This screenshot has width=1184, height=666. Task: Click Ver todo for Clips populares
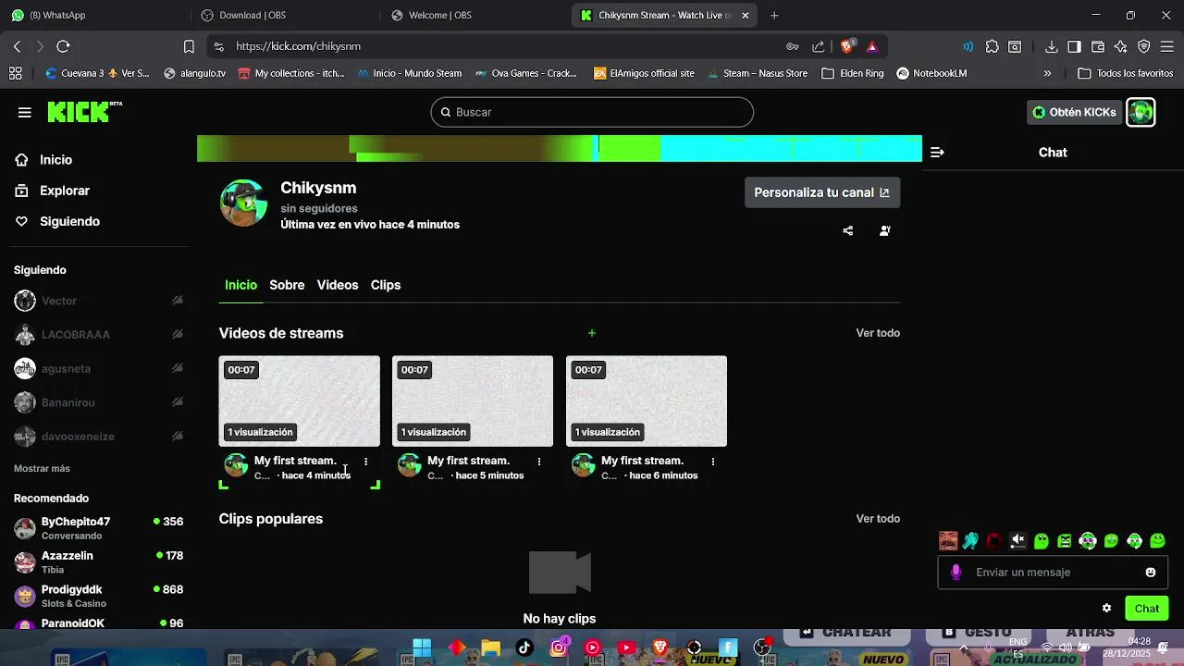878,519
